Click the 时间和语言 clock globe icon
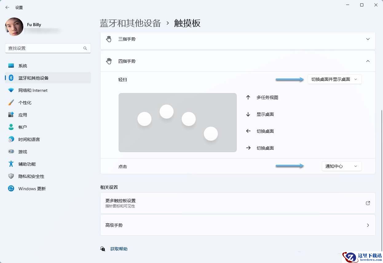The image size is (383, 263). [x=11, y=139]
